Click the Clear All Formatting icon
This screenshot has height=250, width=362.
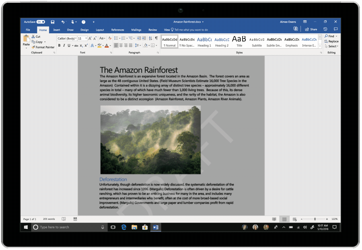point(110,38)
